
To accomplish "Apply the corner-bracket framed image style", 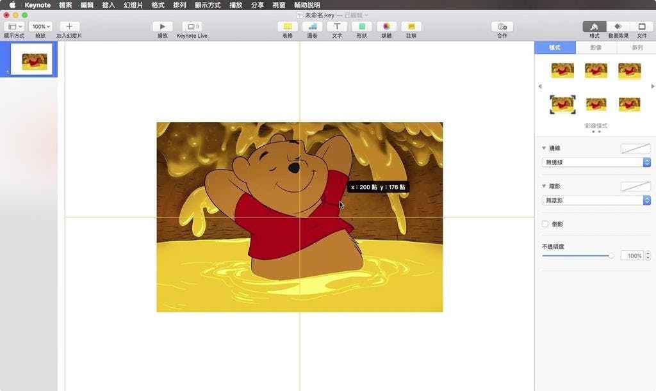I will pos(562,104).
